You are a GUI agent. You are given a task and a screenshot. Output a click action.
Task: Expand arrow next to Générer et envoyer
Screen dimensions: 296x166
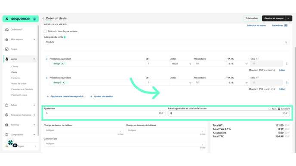(x=288, y=18)
